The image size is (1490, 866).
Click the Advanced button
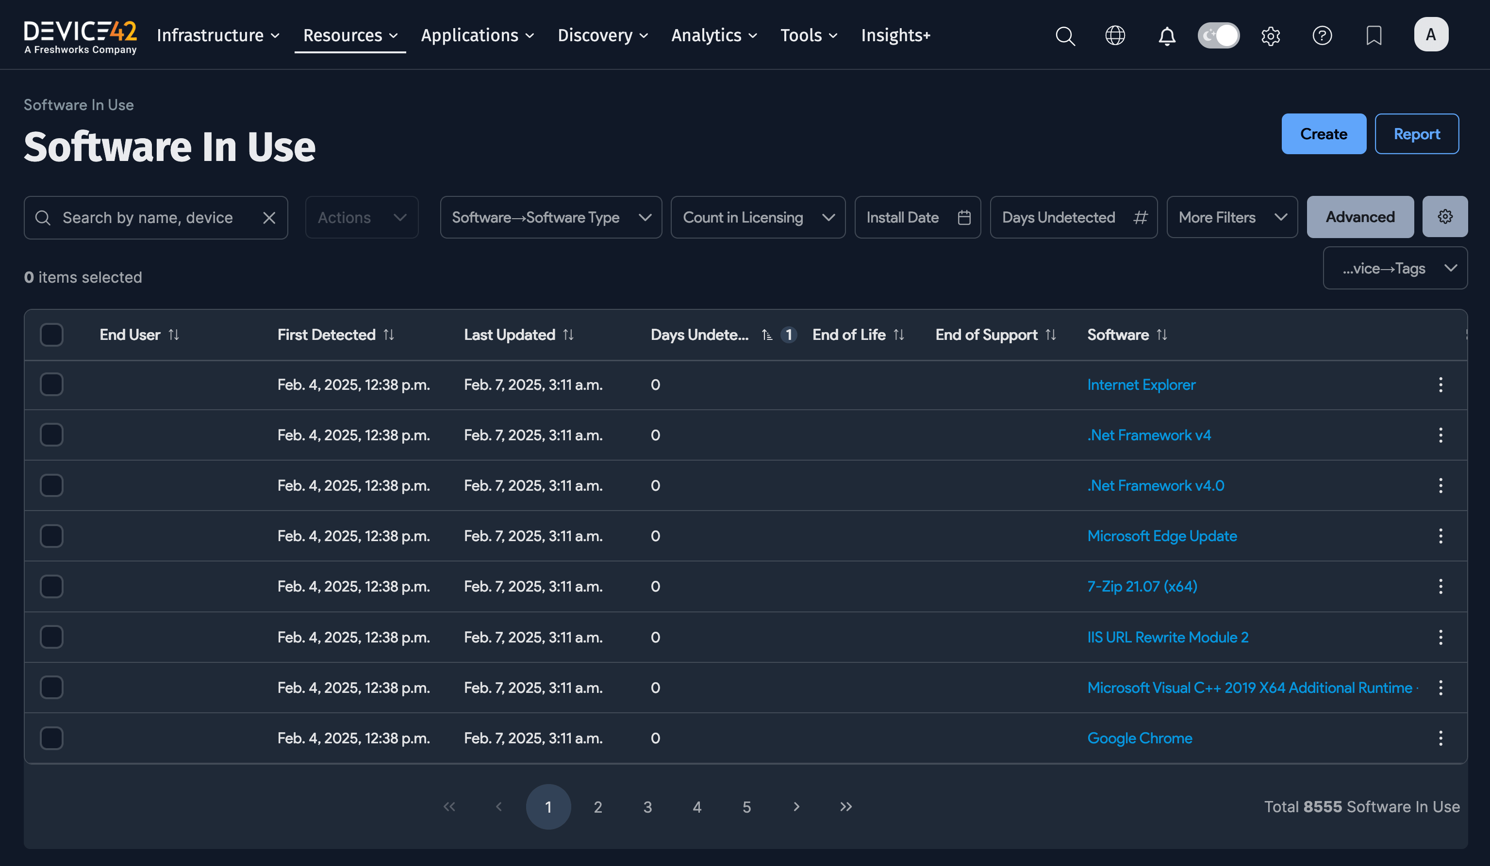tap(1360, 217)
